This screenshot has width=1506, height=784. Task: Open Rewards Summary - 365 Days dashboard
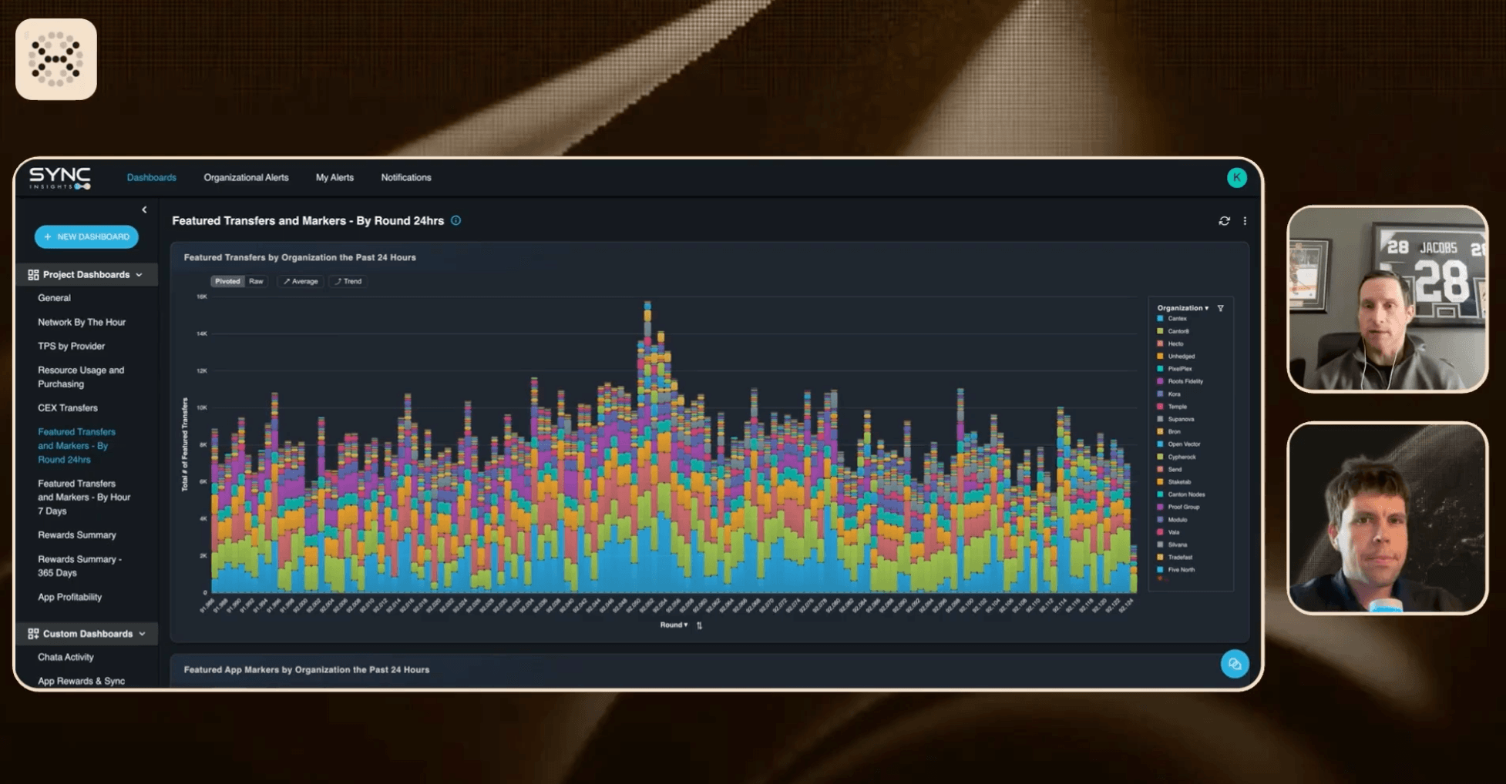point(79,566)
